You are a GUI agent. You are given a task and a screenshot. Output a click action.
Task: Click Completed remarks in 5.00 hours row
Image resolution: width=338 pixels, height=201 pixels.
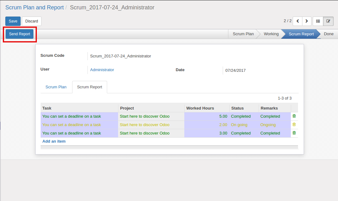275,116
